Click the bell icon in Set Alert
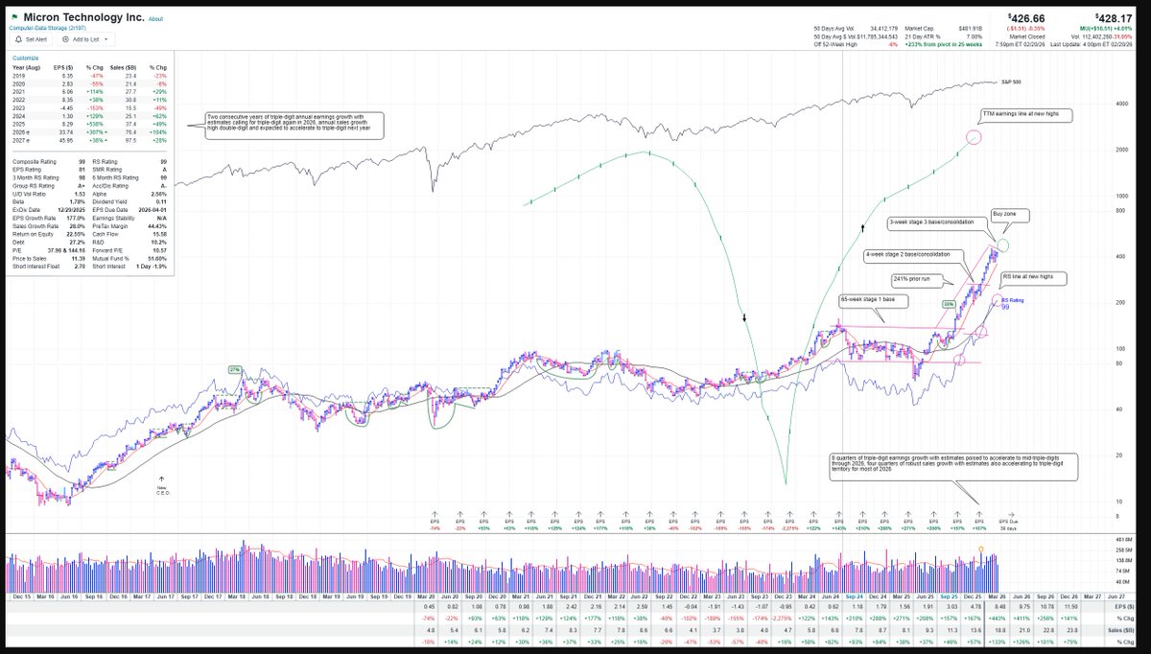Screen dimensions: 1151x654 [20, 39]
